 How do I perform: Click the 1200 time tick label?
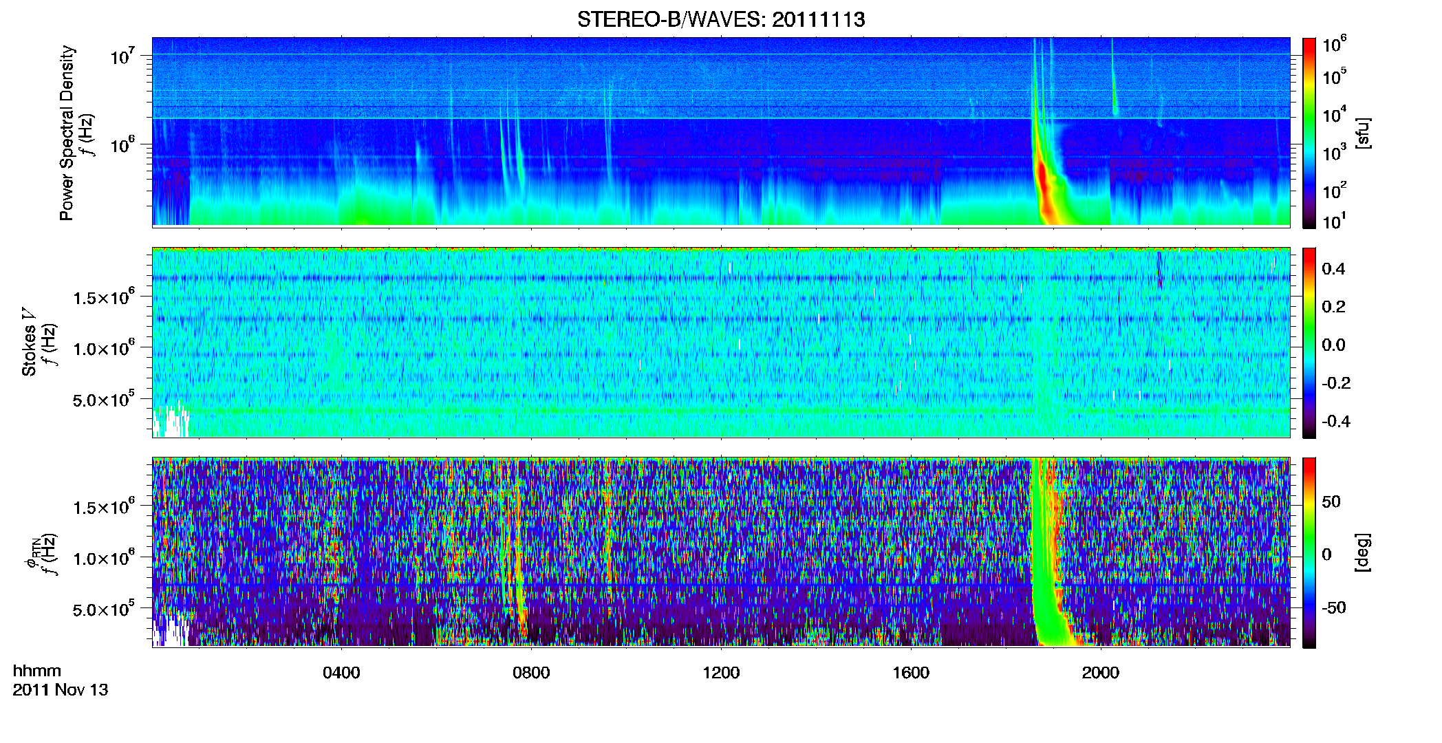click(x=721, y=673)
